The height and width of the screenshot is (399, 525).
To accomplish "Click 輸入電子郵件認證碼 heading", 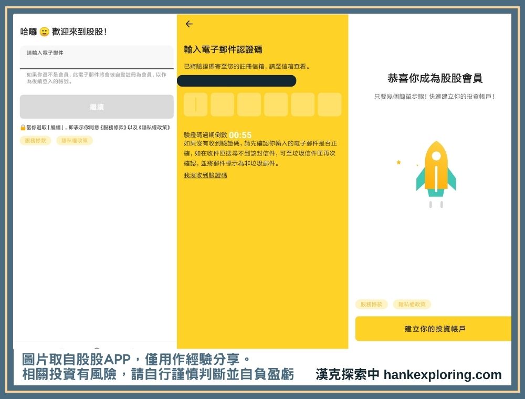I will coord(223,49).
